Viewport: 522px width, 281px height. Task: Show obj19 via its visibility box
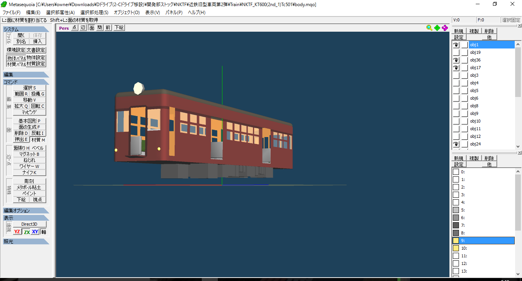tap(456, 52)
